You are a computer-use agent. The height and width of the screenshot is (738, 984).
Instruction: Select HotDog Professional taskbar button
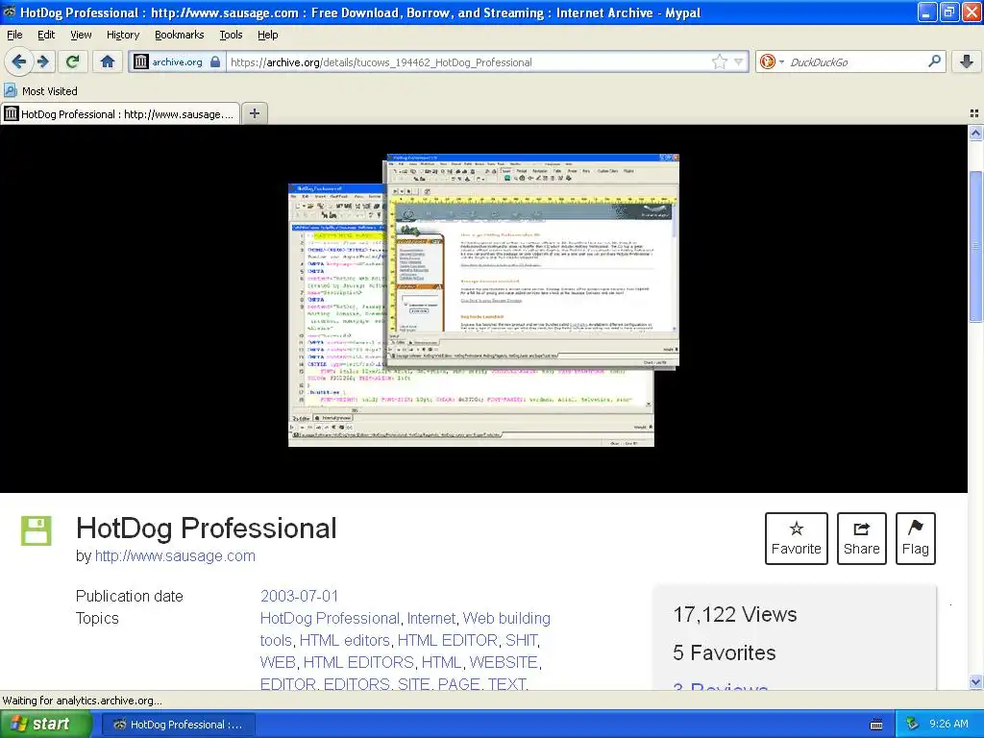click(x=177, y=725)
